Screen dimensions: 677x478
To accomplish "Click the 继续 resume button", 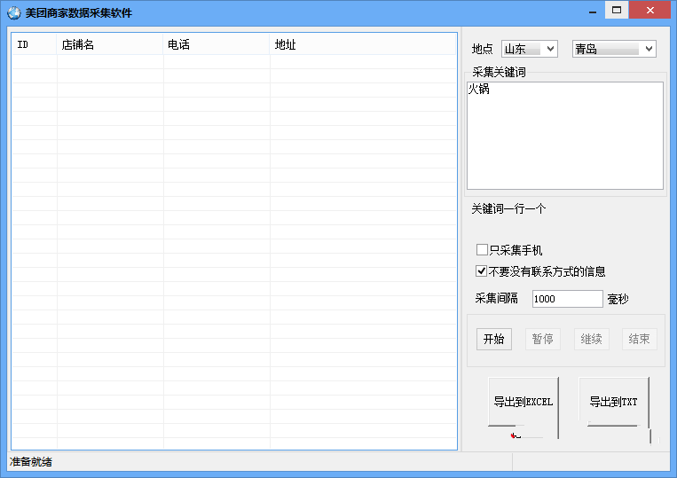I will [591, 339].
